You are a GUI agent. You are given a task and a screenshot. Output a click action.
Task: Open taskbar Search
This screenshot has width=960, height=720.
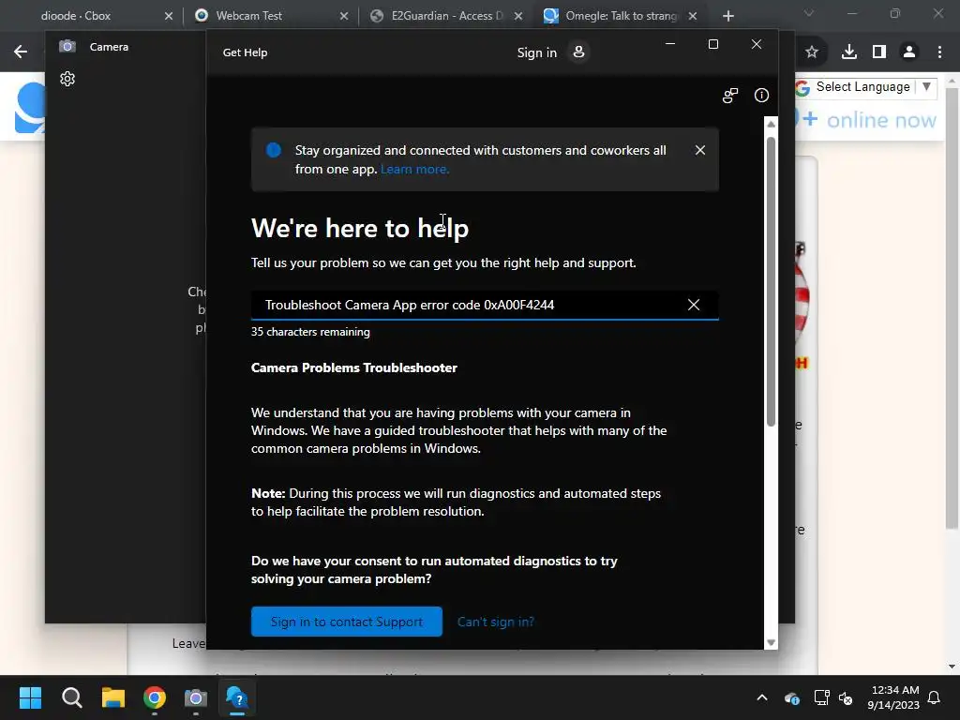click(71, 697)
